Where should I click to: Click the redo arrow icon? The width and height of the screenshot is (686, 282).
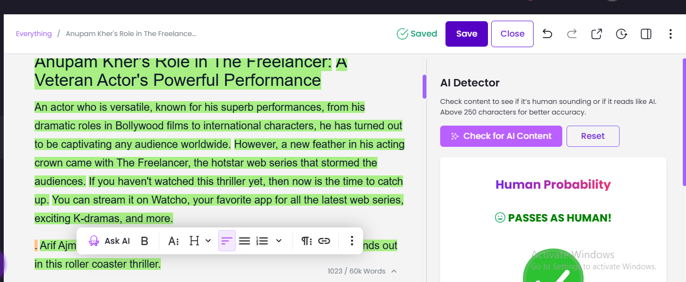tap(572, 34)
